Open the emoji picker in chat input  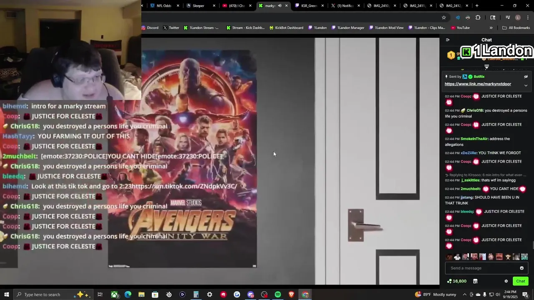tap(521, 268)
